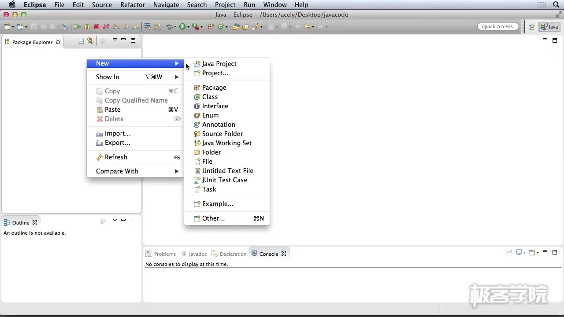Click the Step Over toolbar icon
This screenshot has width=564, height=317.
(x=126, y=26)
